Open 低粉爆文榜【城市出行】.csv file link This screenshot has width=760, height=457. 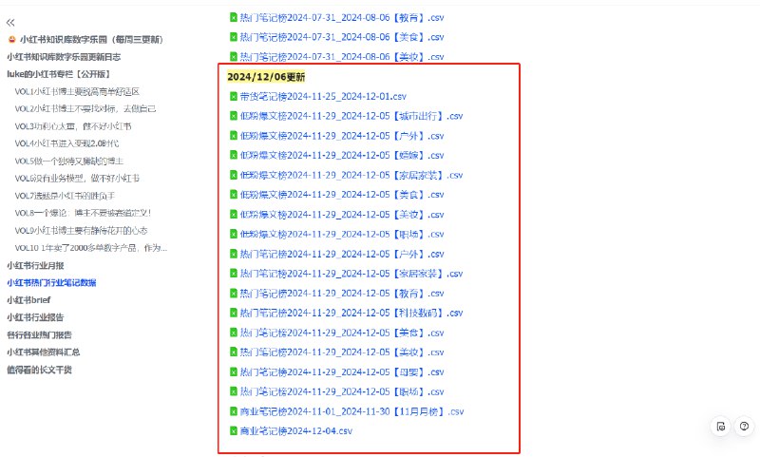click(x=351, y=116)
